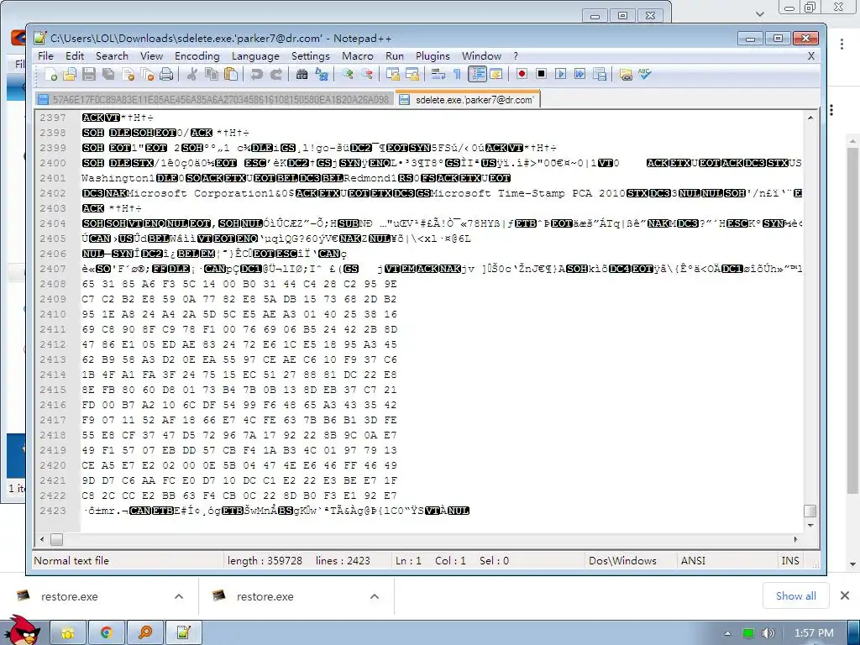860x645 pixels.
Task: Click the editor vertical scrollbar thumb
Action: (x=810, y=511)
